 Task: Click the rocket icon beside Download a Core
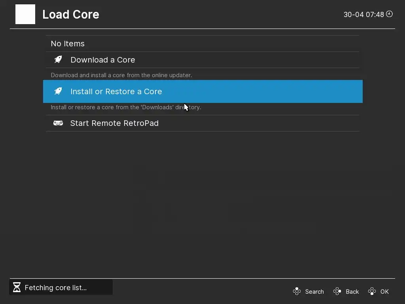(58, 60)
